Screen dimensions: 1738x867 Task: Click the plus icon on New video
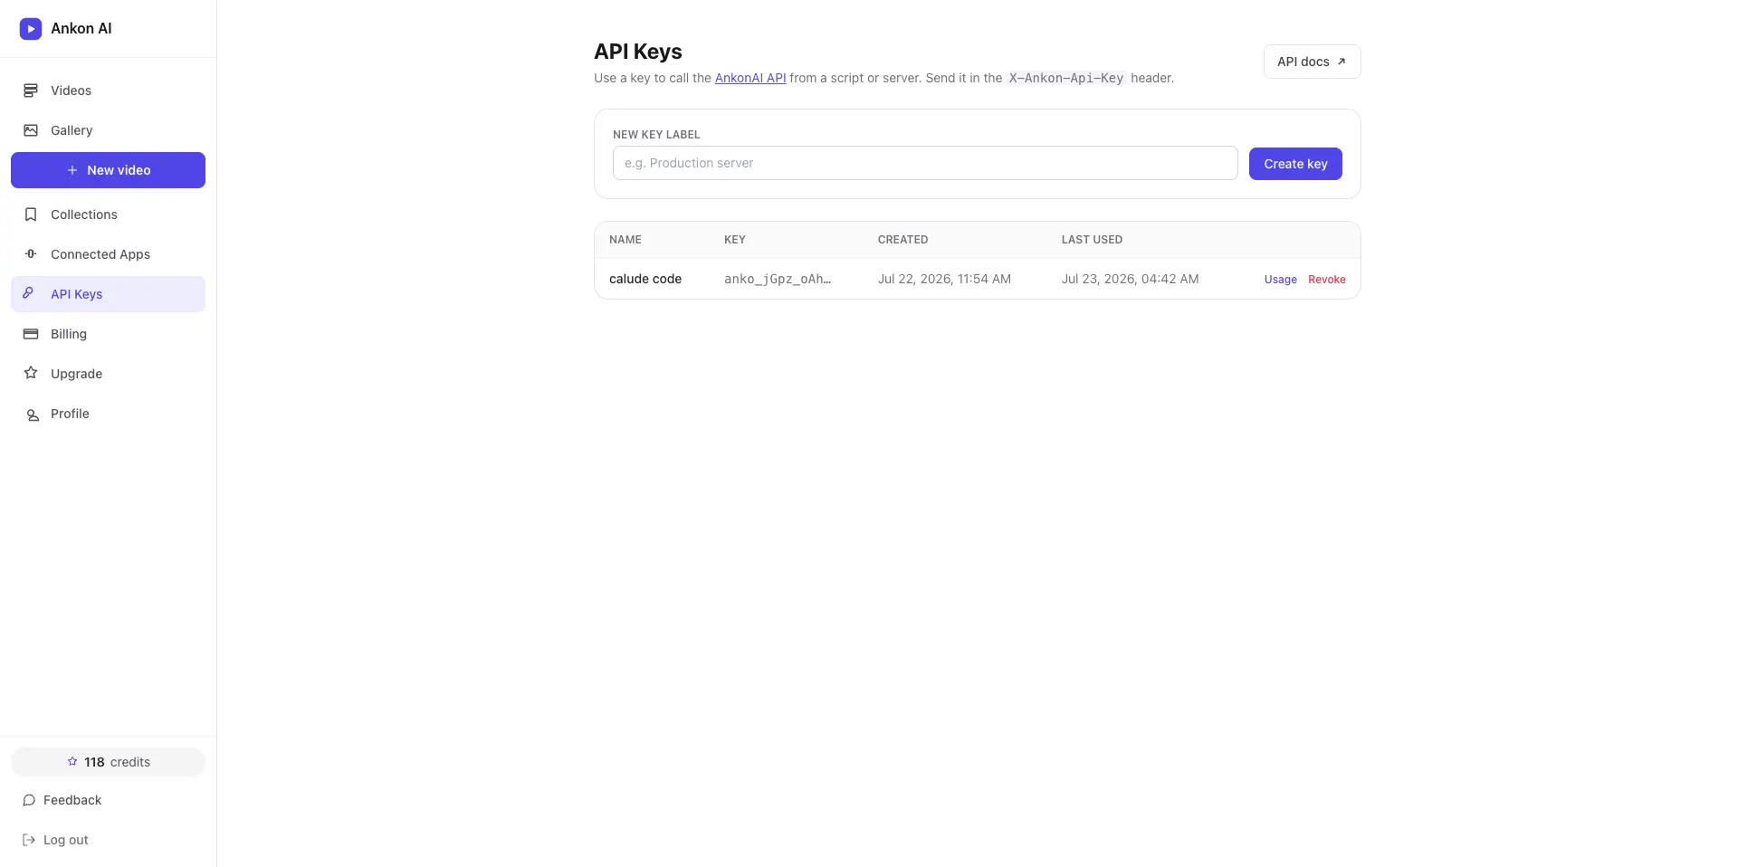pos(72,170)
